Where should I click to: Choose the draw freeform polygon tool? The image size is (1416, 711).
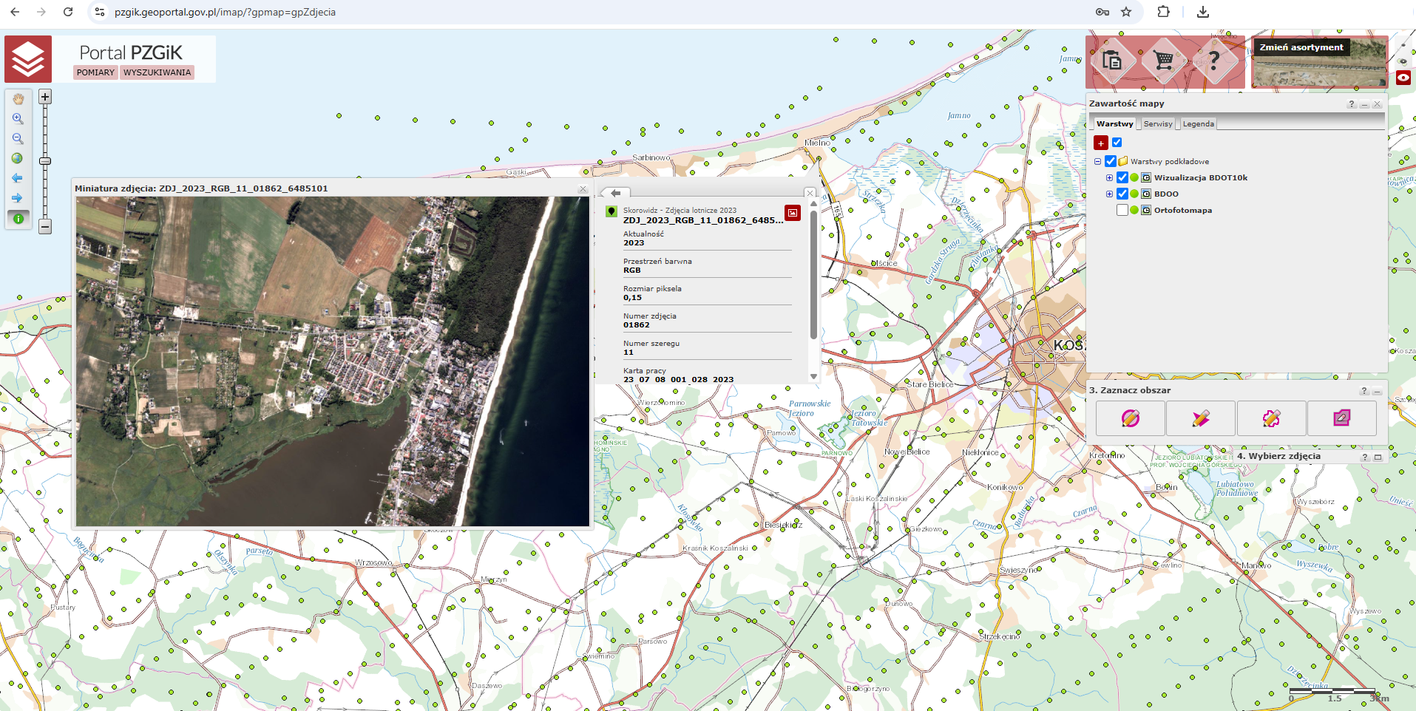click(x=1271, y=418)
